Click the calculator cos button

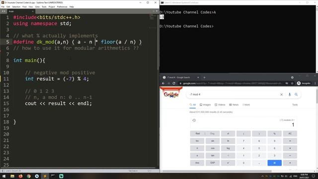click(x=213, y=148)
